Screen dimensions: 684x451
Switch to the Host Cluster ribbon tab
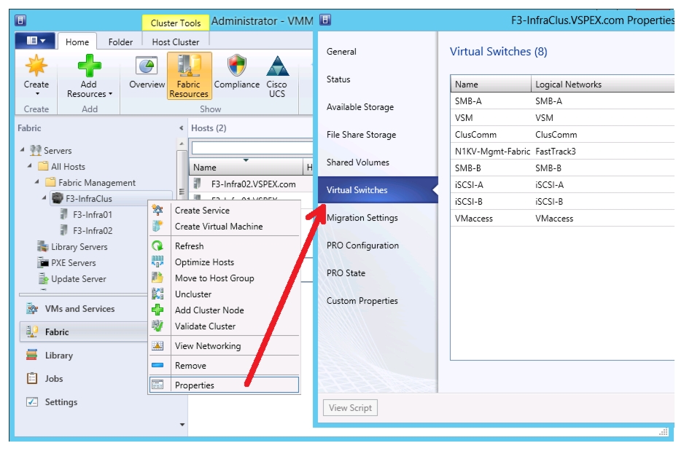coord(175,42)
